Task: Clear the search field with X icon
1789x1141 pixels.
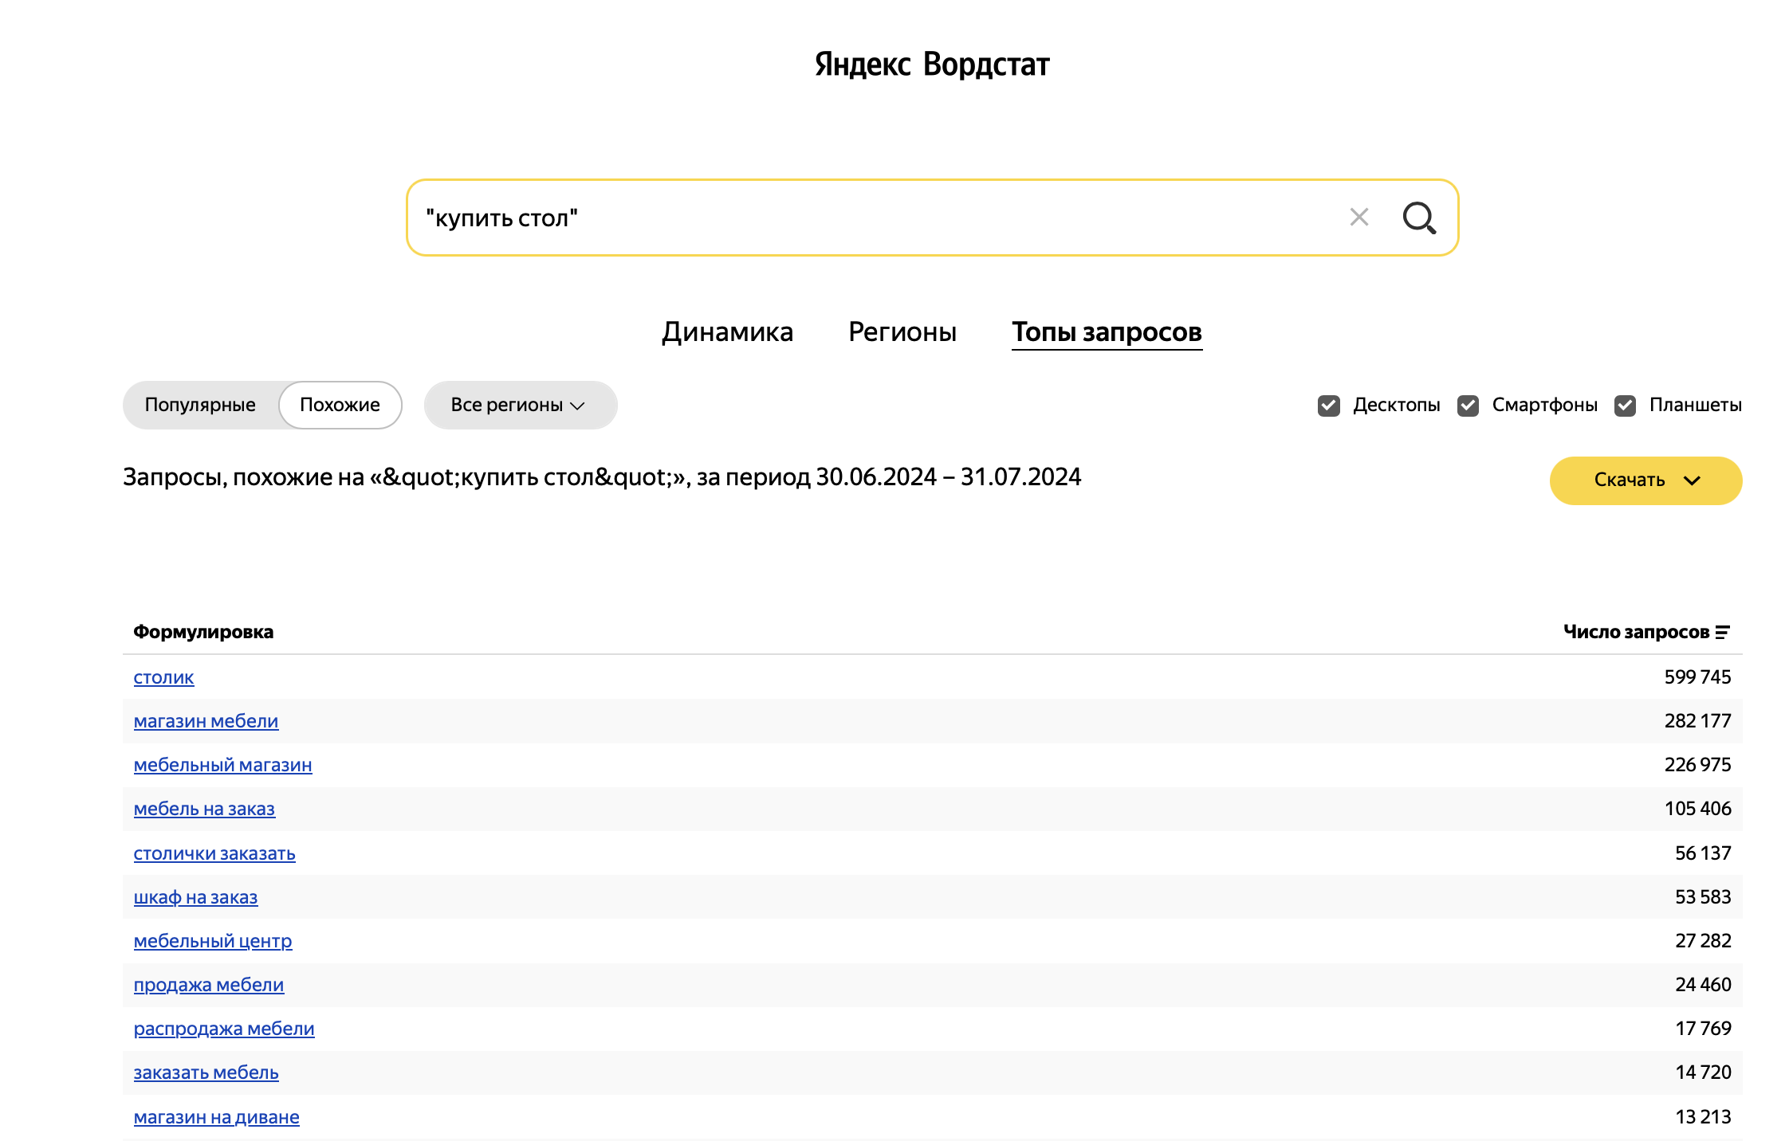Action: 1359,218
